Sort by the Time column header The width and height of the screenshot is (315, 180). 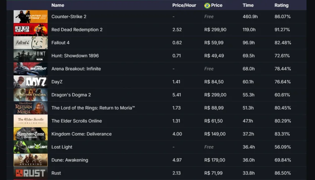[248, 5]
